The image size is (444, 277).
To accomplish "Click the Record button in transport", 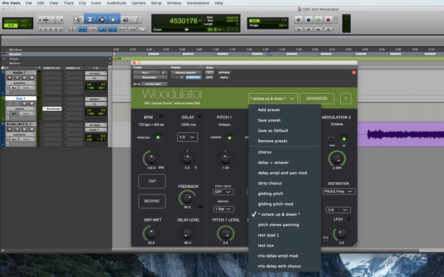I will coord(328,20).
